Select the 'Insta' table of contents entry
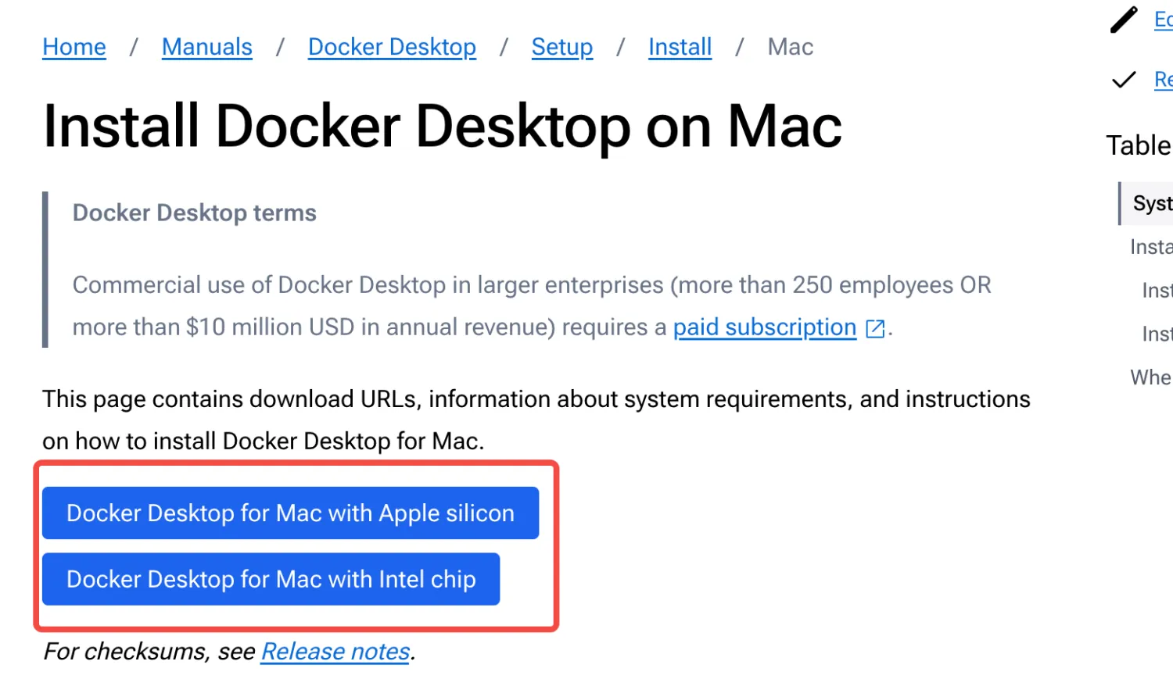1173x697 pixels. click(x=1151, y=247)
